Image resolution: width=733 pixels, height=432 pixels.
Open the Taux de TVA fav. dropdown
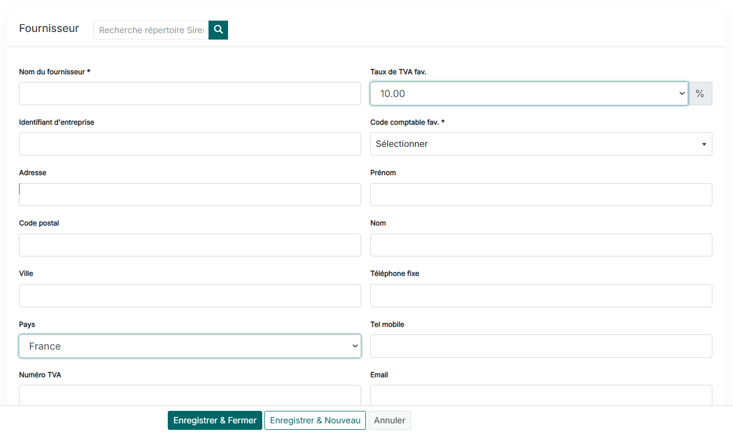click(x=529, y=93)
